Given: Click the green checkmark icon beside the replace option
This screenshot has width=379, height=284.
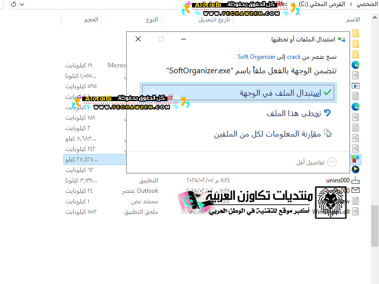Looking at the screenshot, I should pos(328,92).
